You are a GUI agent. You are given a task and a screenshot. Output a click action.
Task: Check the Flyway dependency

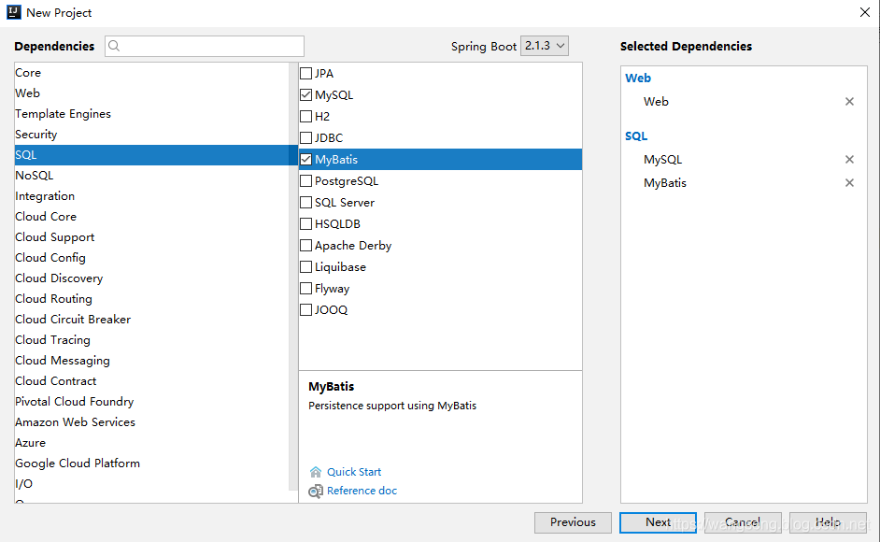(x=306, y=289)
